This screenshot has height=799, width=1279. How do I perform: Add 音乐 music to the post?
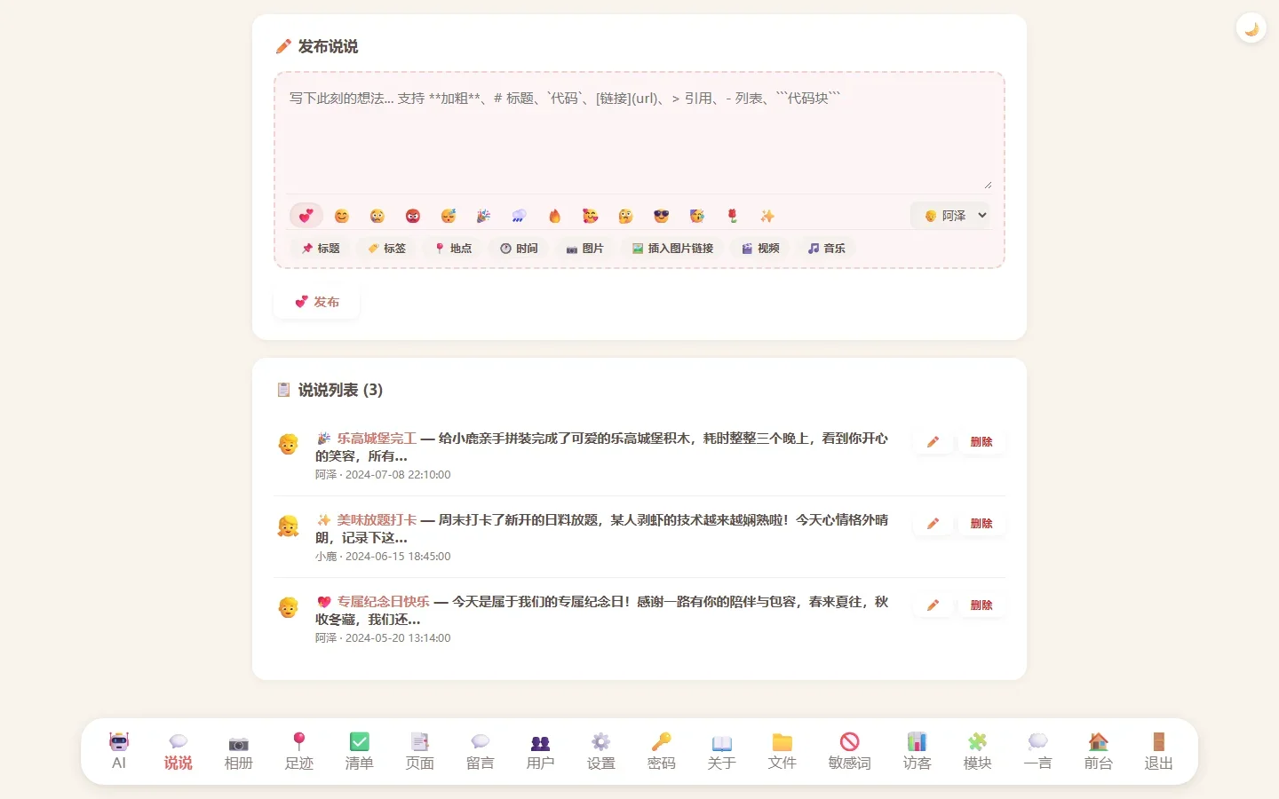click(x=827, y=249)
